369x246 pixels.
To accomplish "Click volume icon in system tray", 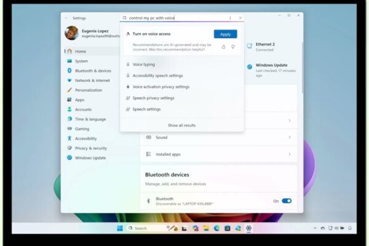I will tap(336, 228).
